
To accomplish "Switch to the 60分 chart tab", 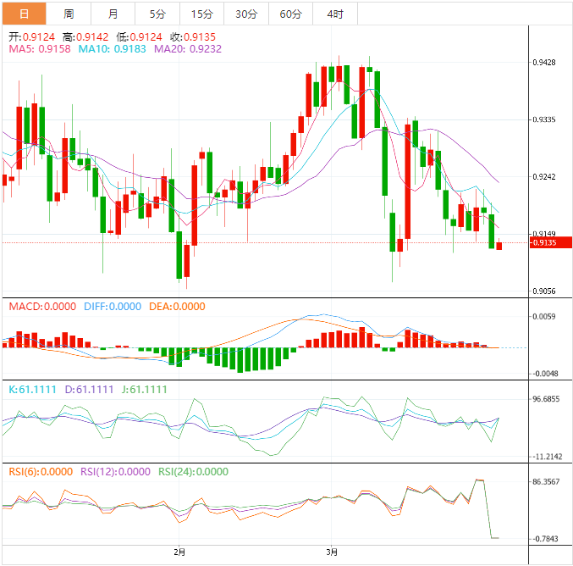I will (291, 14).
